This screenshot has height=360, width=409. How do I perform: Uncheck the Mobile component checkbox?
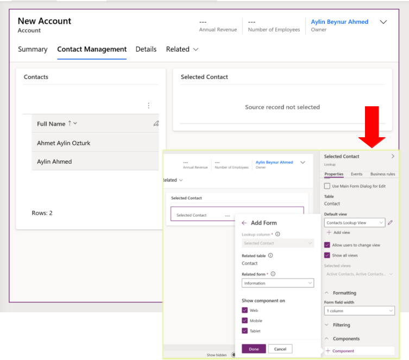(x=244, y=320)
